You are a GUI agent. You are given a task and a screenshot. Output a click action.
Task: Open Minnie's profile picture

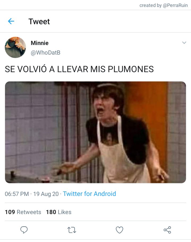coord(15,47)
